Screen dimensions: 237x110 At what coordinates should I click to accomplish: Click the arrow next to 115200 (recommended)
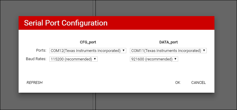click(95, 59)
